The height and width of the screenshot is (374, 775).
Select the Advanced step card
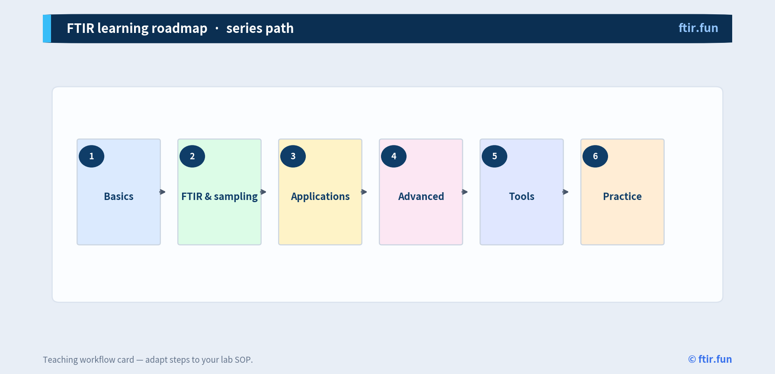[421, 192]
